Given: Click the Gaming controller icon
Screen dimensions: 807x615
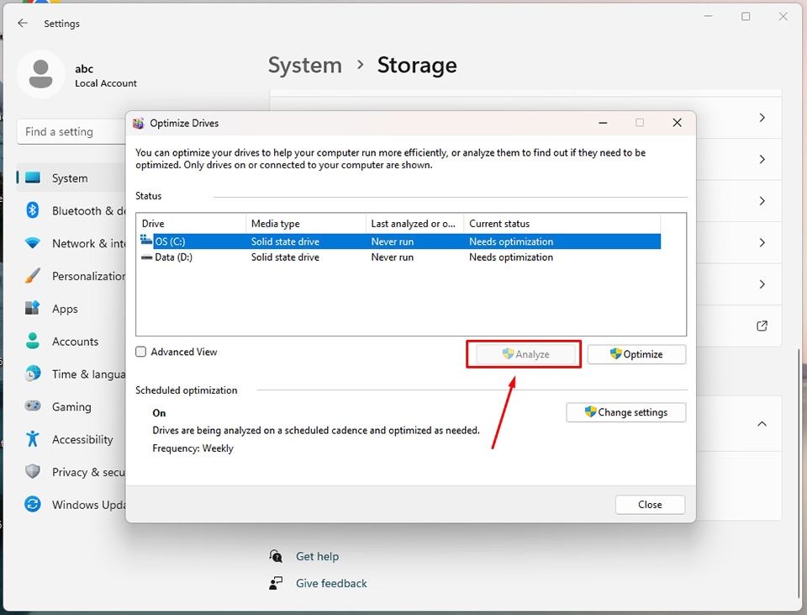Looking at the screenshot, I should click(33, 406).
